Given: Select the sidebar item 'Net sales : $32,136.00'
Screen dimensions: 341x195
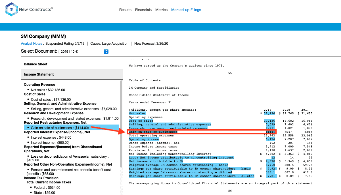Looking at the screenshot, I should pyautogui.click(x=48, y=90).
